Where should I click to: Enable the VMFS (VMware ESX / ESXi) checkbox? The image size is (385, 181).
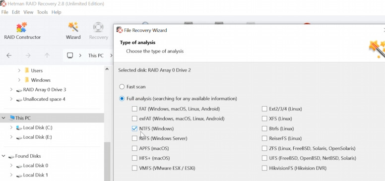pos(134,168)
